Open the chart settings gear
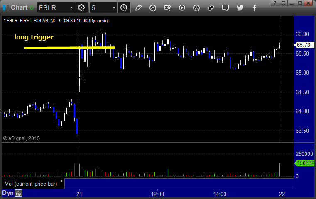Screen dimensions: 316x199 (81, 8)
